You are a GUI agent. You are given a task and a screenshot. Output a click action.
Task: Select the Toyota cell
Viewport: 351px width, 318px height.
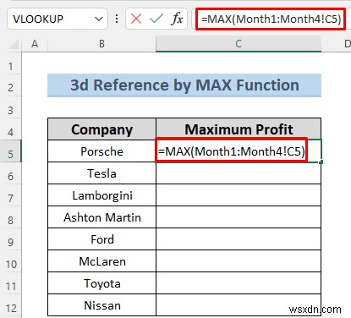101,283
